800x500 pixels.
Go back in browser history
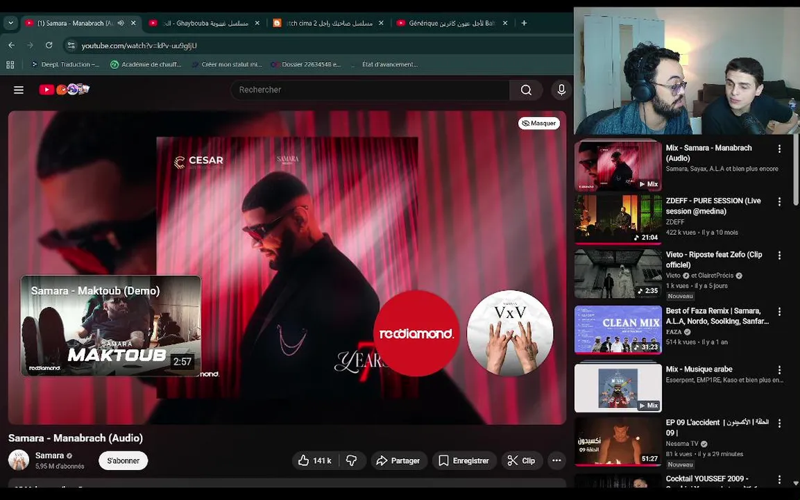(11, 45)
